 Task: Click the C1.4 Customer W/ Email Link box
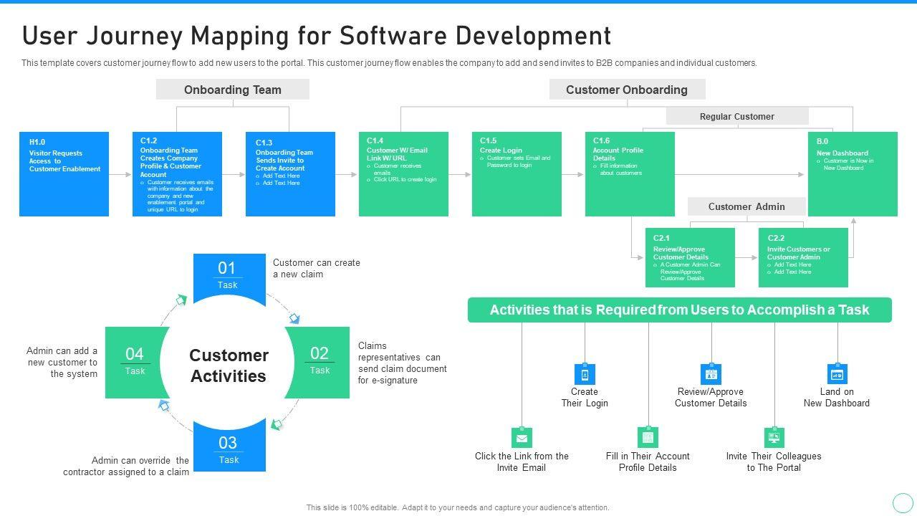tap(403, 174)
